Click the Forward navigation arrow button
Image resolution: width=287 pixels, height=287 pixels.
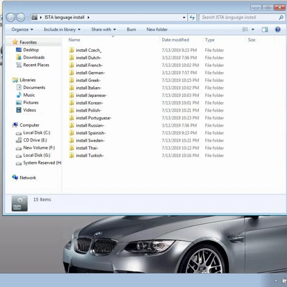(21, 17)
